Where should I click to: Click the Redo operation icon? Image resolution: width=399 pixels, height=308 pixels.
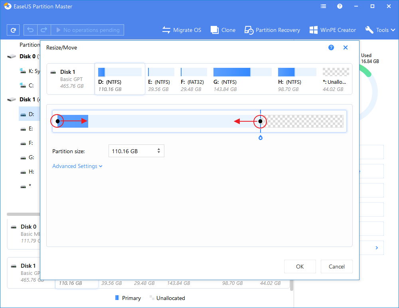pos(44,30)
